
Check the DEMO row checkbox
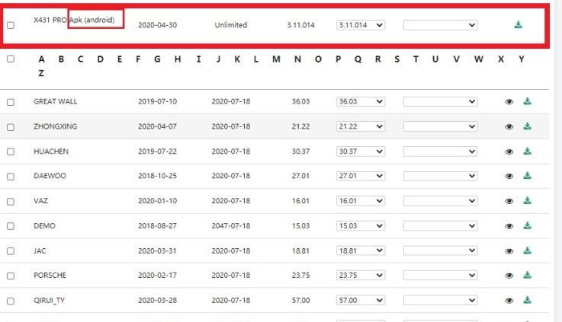11,226
